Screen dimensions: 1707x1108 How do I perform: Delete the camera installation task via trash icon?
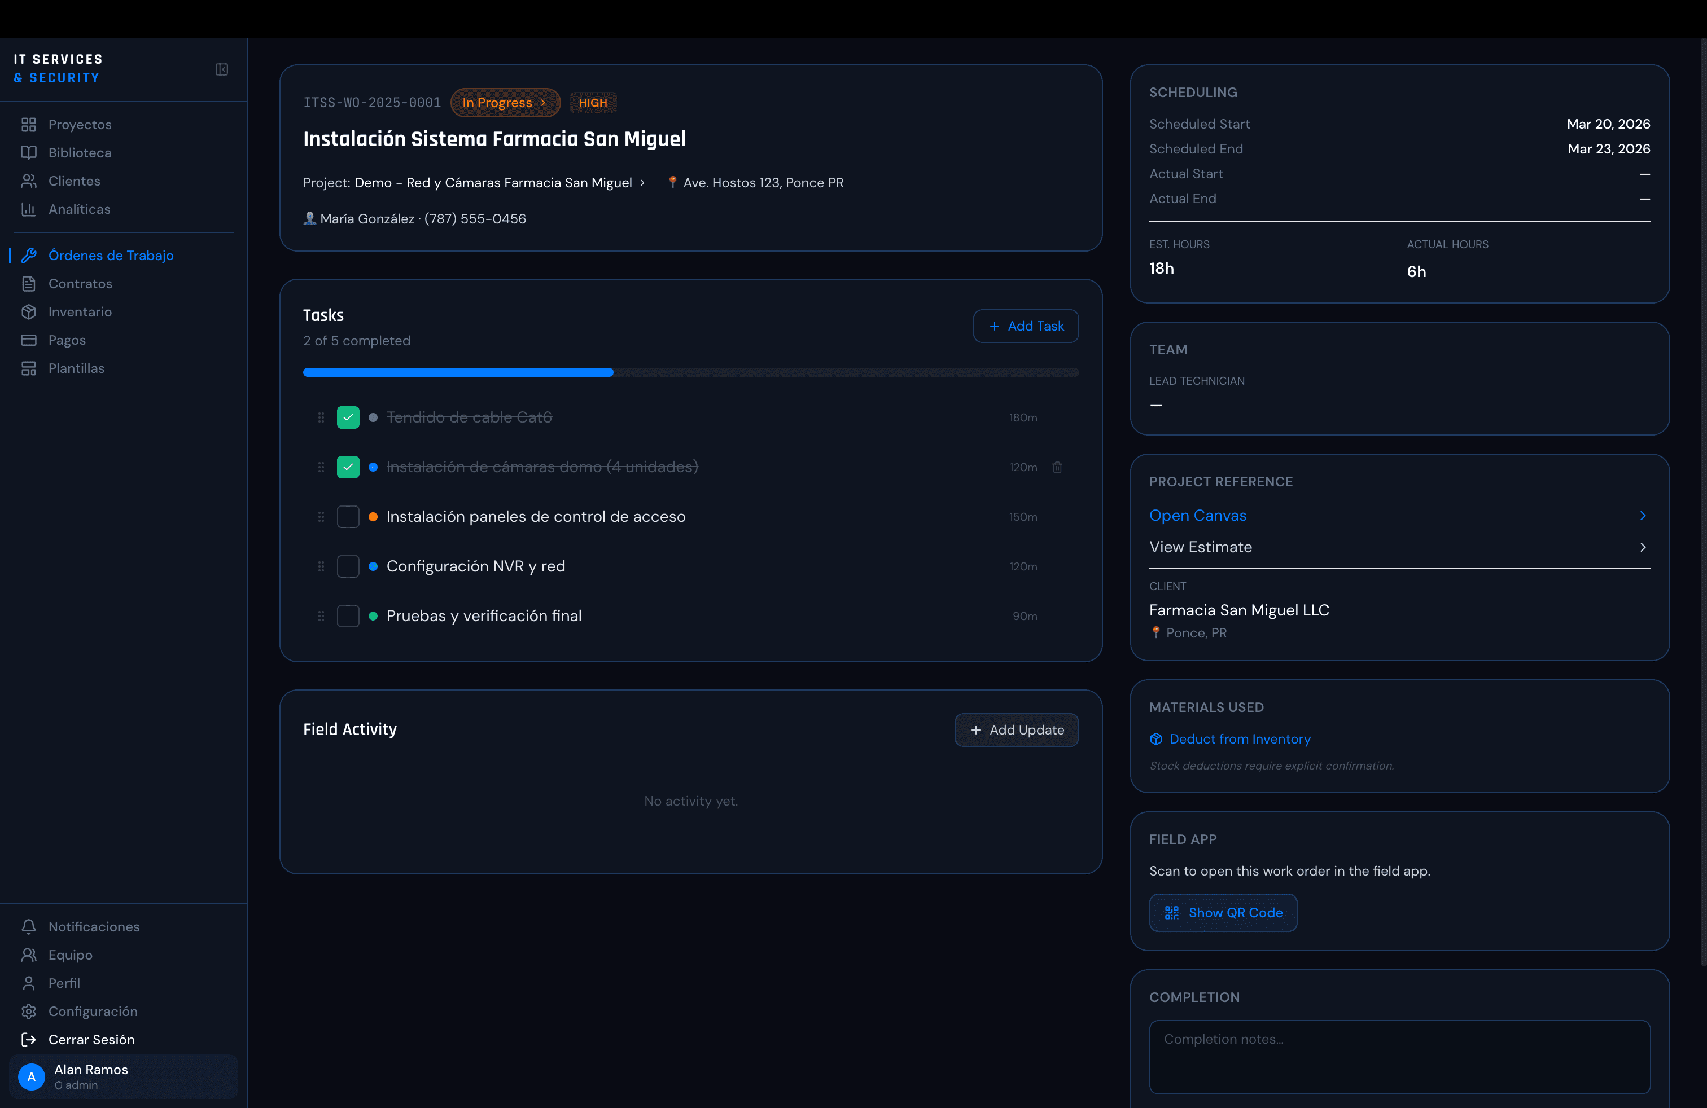(1057, 467)
